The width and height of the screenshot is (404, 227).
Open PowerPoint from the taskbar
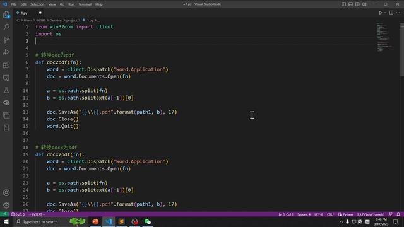pos(95,221)
